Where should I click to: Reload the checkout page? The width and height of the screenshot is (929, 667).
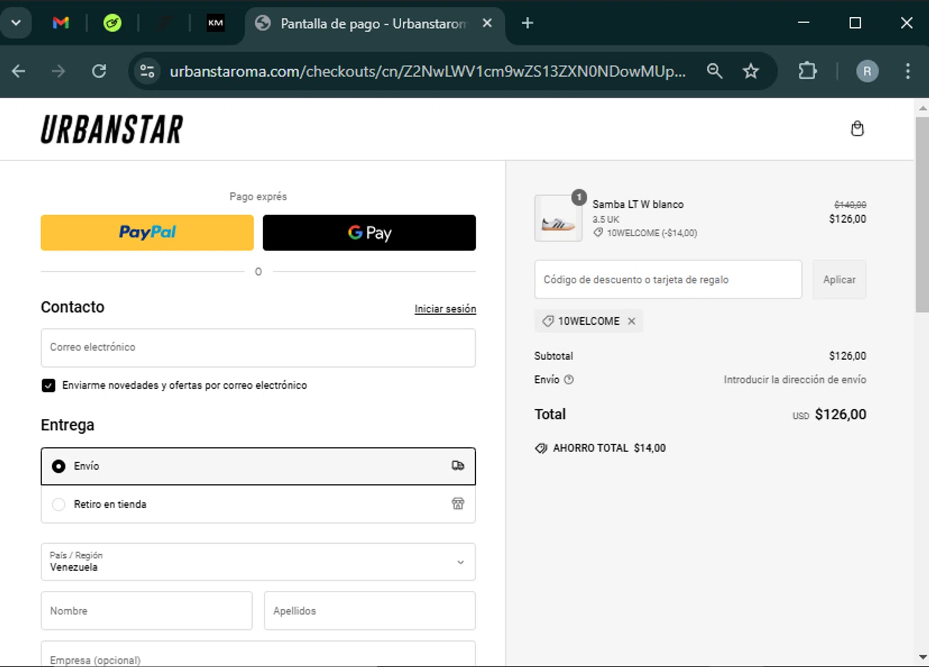(x=99, y=71)
